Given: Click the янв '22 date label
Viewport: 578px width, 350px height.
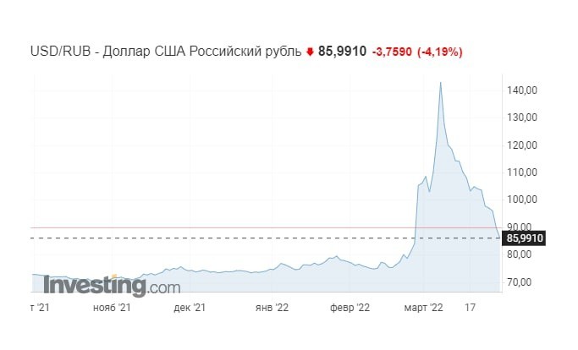Looking at the screenshot, I should (x=272, y=307).
